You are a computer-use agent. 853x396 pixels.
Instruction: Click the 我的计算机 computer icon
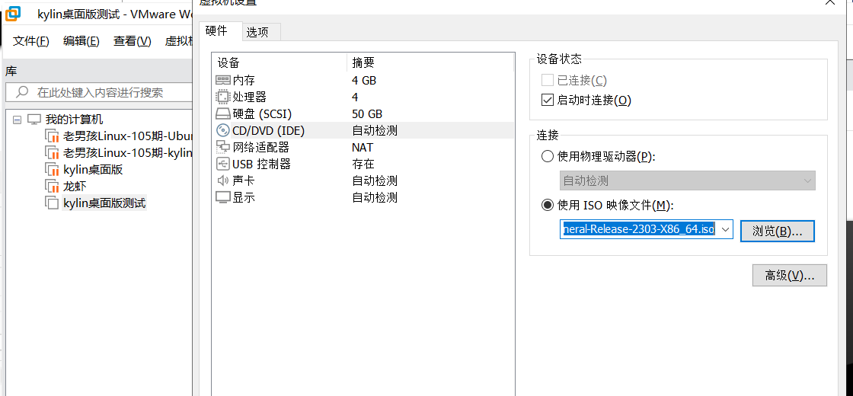click(34, 119)
